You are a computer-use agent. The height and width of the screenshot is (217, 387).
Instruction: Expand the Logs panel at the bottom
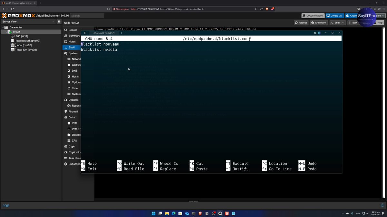[382, 205]
